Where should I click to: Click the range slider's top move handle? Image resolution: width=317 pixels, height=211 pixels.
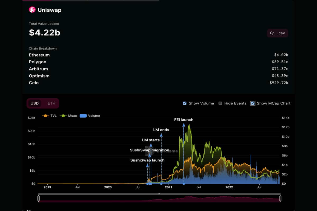159,194
